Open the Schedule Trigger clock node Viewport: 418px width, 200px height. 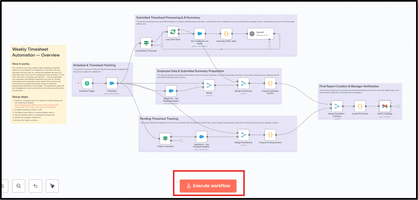pos(87,83)
